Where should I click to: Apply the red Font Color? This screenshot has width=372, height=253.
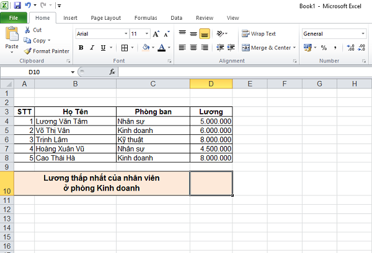click(162, 48)
